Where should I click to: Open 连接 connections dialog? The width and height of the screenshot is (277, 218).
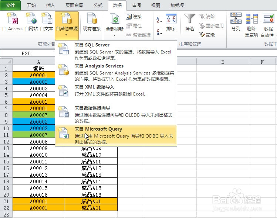[134, 17]
